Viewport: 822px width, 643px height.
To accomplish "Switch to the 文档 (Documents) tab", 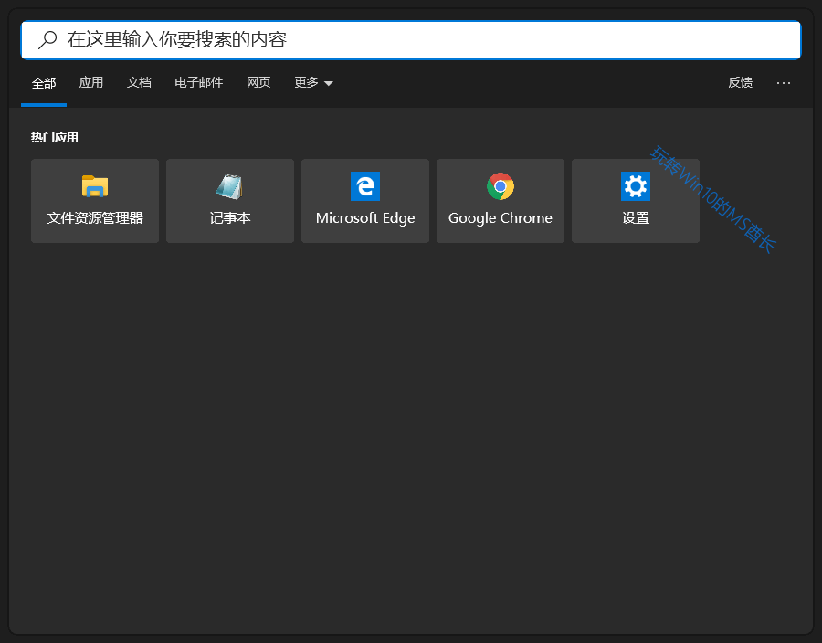I will pos(139,82).
